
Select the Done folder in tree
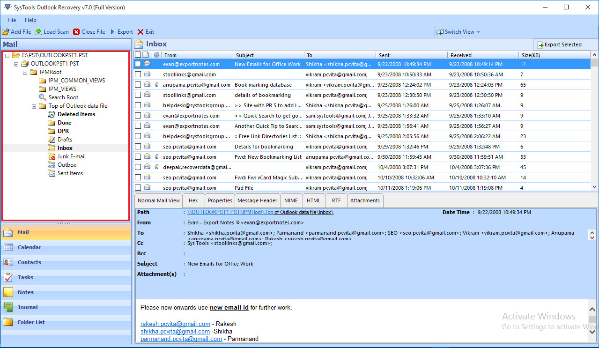coord(65,123)
